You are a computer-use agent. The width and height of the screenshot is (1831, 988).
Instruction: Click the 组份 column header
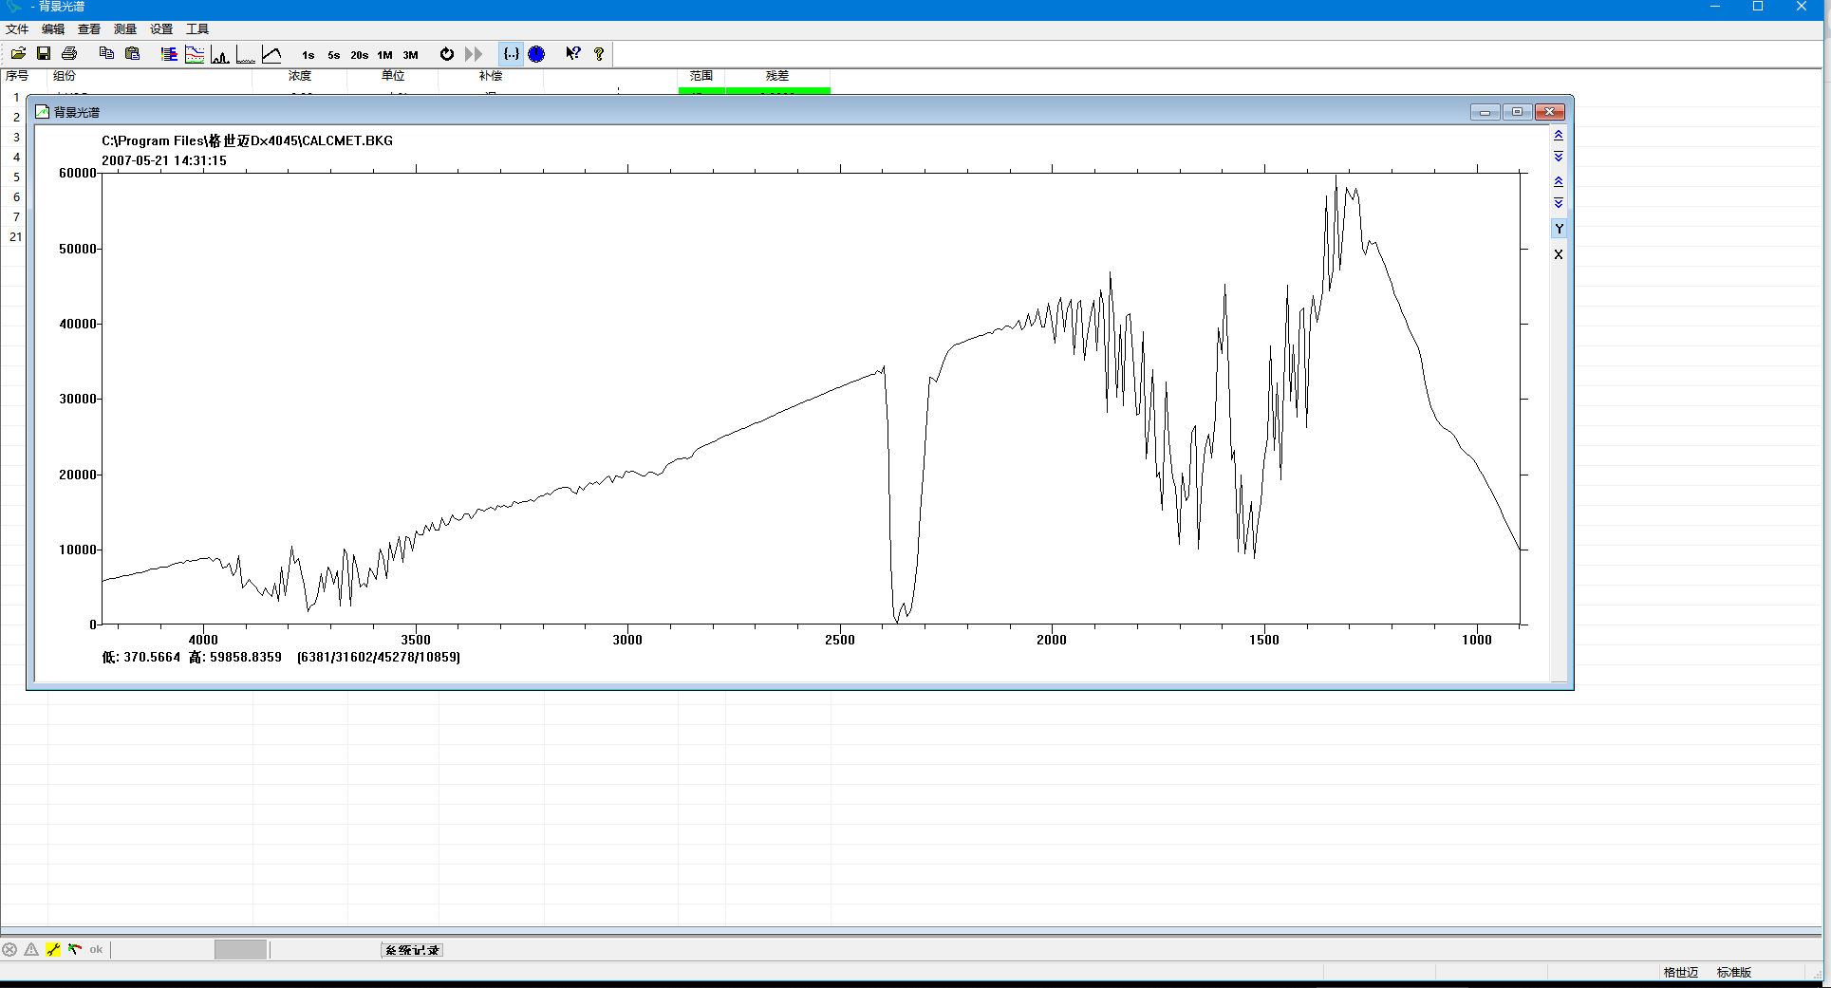coord(65,76)
